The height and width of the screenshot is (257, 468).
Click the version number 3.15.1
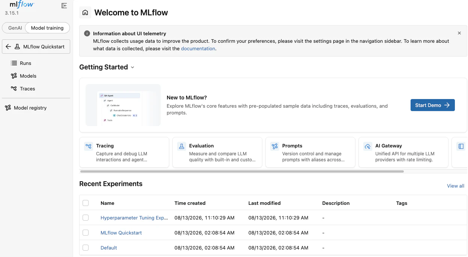pos(12,13)
